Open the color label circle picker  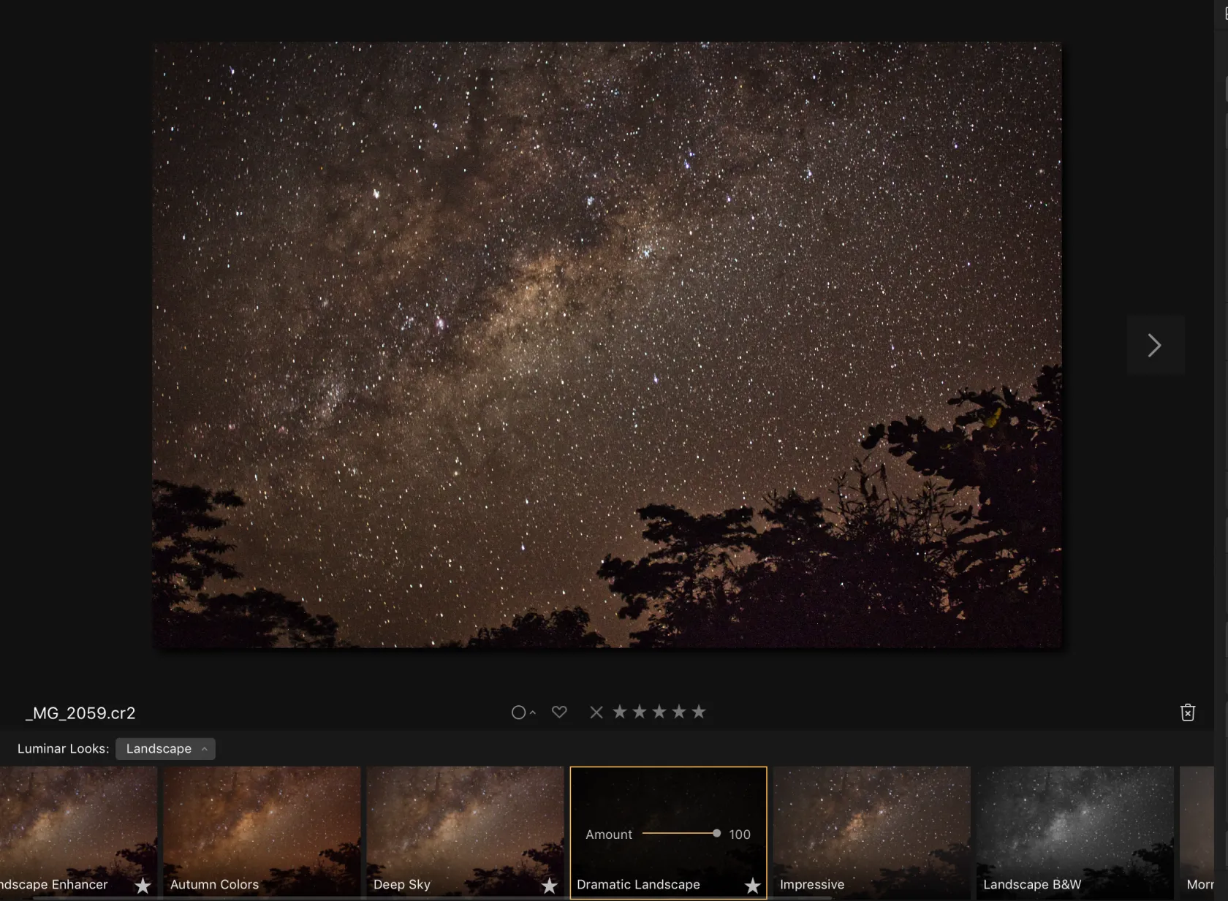pyautogui.click(x=519, y=712)
